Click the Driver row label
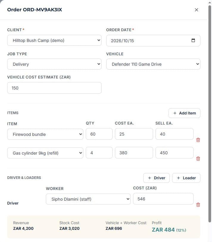Screen dimensions: 212x242 13,203
